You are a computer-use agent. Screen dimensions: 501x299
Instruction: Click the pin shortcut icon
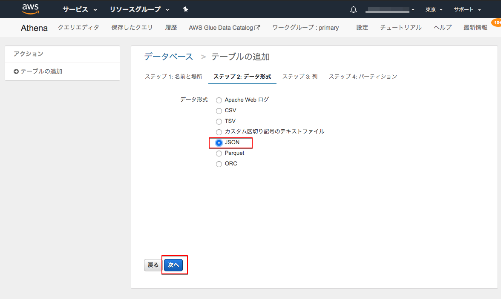185,9
